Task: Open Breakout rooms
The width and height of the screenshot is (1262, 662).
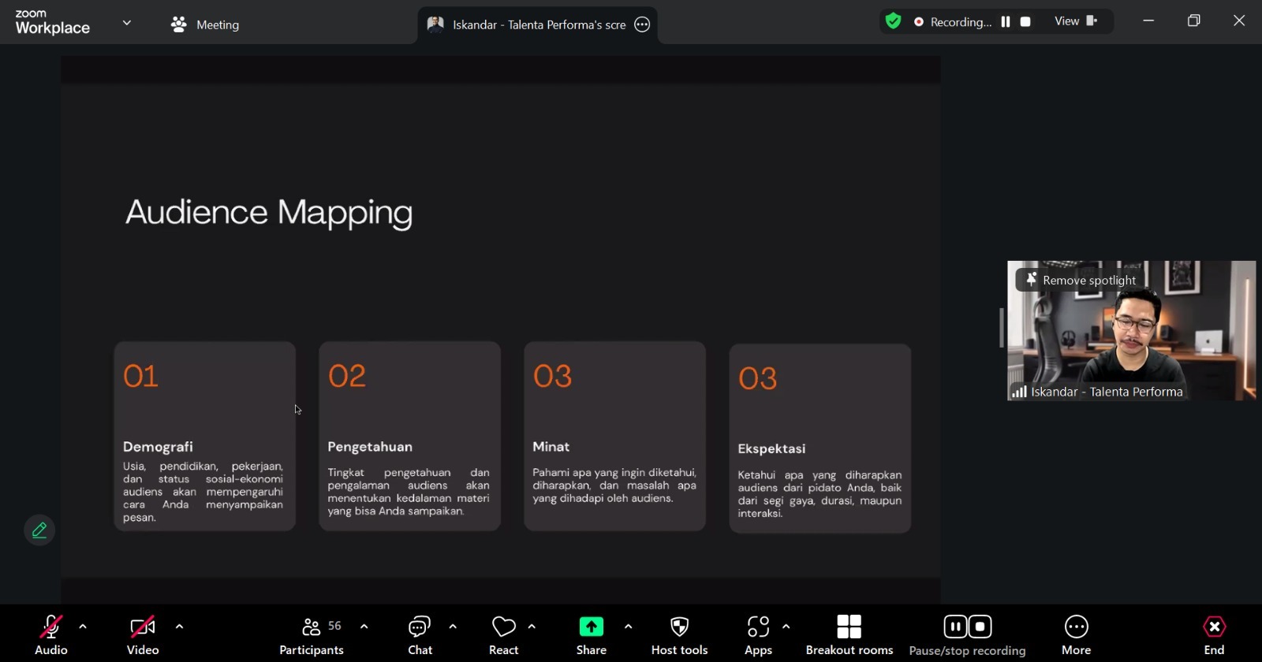Action: coord(849,635)
